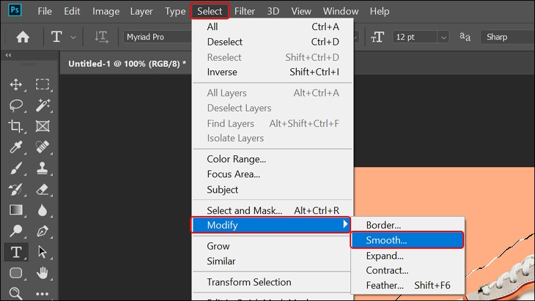The image size is (535, 301).
Task: Close the open Select menu
Action: (209, 11)
